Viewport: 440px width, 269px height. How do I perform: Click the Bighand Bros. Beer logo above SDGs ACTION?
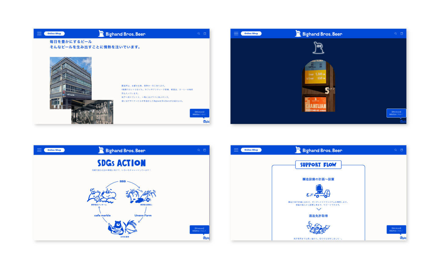coord(122,150)
